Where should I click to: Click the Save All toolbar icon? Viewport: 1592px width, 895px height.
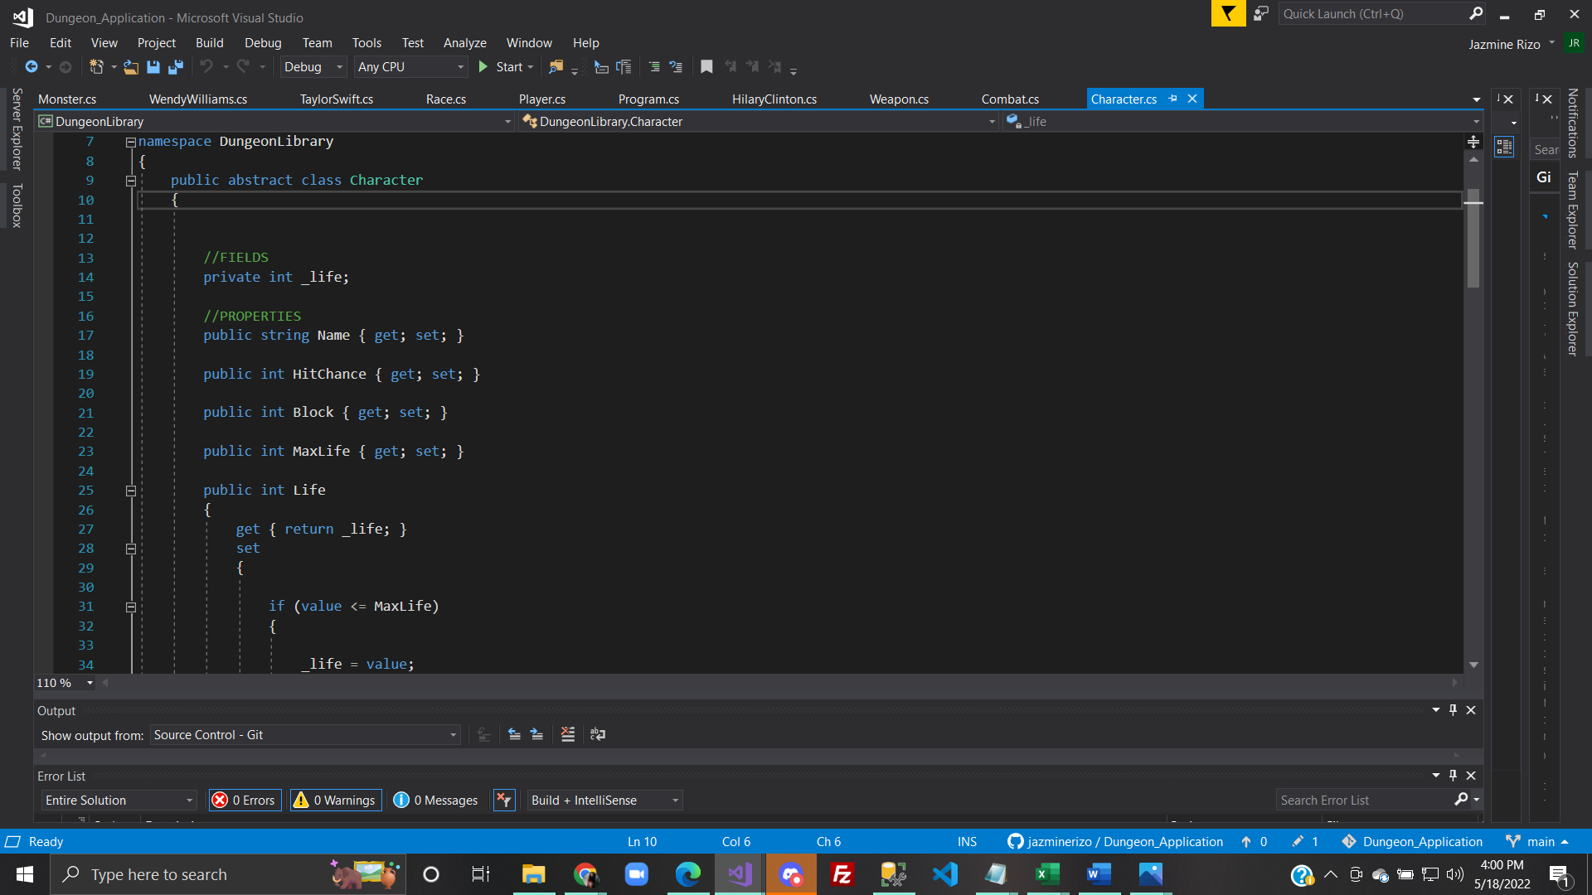pos(176,67)
